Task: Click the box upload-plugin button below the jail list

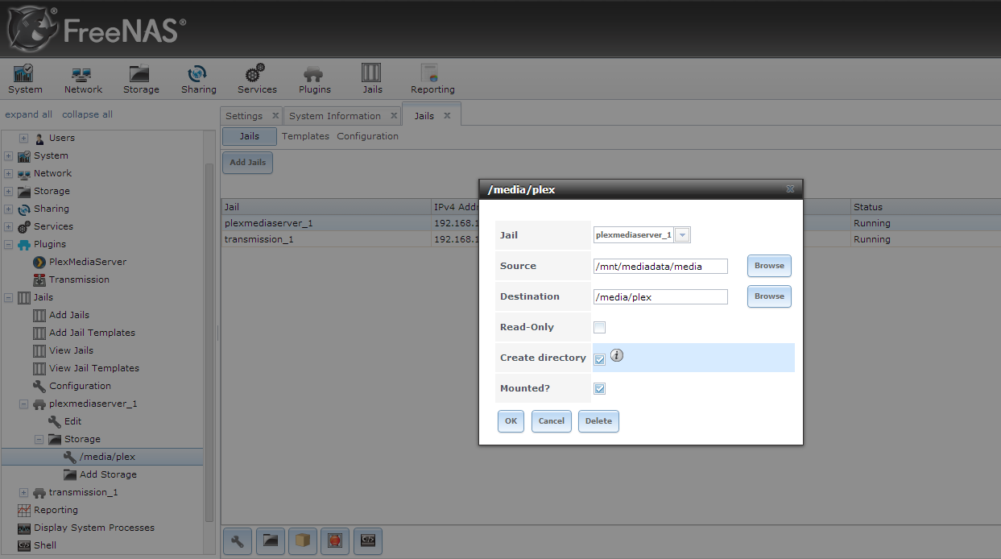Action: pos(303,541)
